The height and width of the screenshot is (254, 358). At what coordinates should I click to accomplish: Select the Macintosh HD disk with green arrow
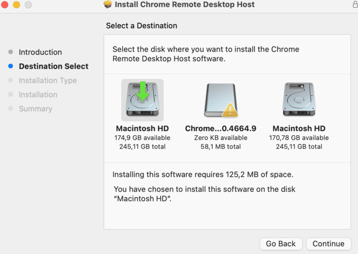coord(142,100)
